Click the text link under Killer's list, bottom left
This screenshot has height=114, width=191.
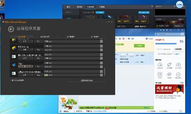point(18,80)
